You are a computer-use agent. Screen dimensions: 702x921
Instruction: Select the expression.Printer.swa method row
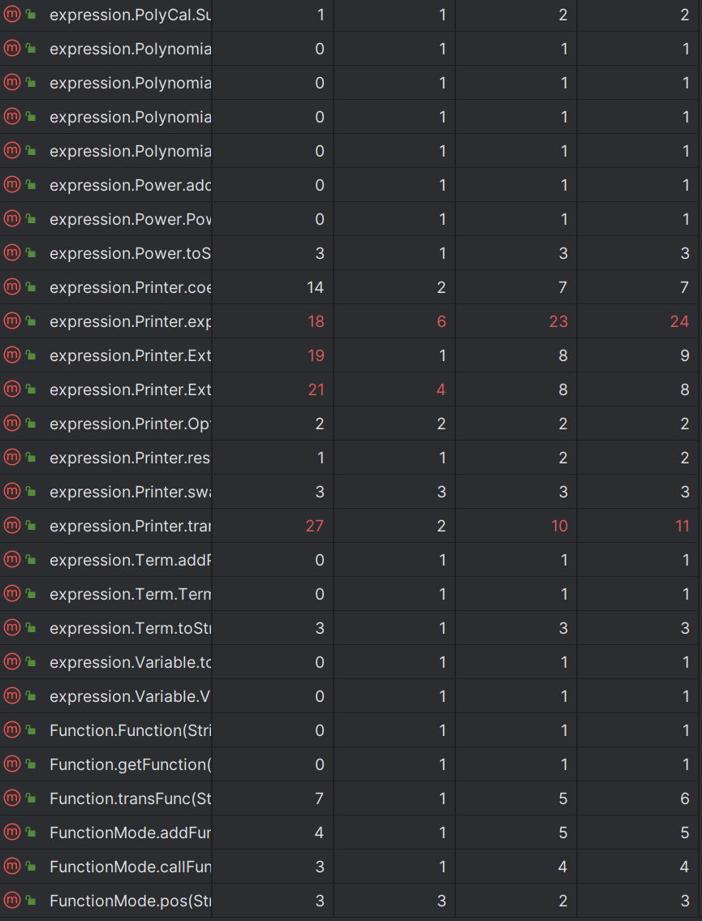[x=351, y=492]
